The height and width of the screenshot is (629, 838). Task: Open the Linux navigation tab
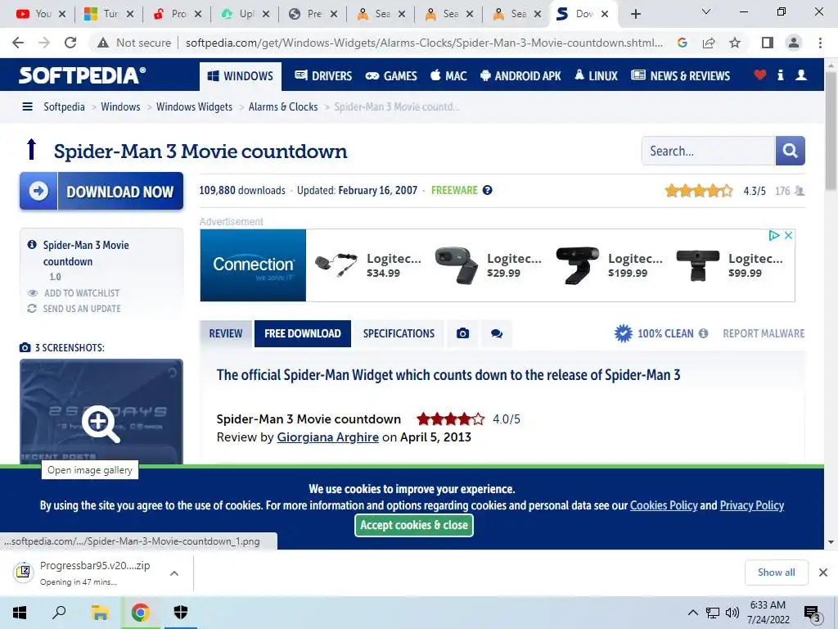point(596,76)
